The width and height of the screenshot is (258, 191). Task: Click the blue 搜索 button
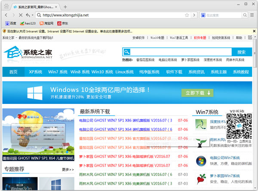click(x=241, y=52)
